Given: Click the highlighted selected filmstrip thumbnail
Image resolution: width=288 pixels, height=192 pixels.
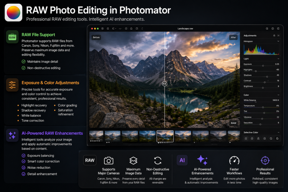Looking at the screenshot, I should point(165,136).
